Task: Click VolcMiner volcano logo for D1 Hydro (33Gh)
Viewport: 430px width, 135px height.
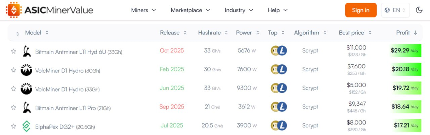Action: click(27, 89)
